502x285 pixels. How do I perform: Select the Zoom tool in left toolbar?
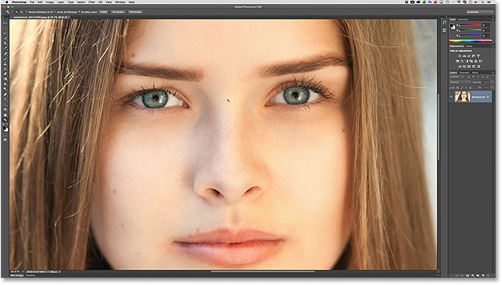[5, 120]
